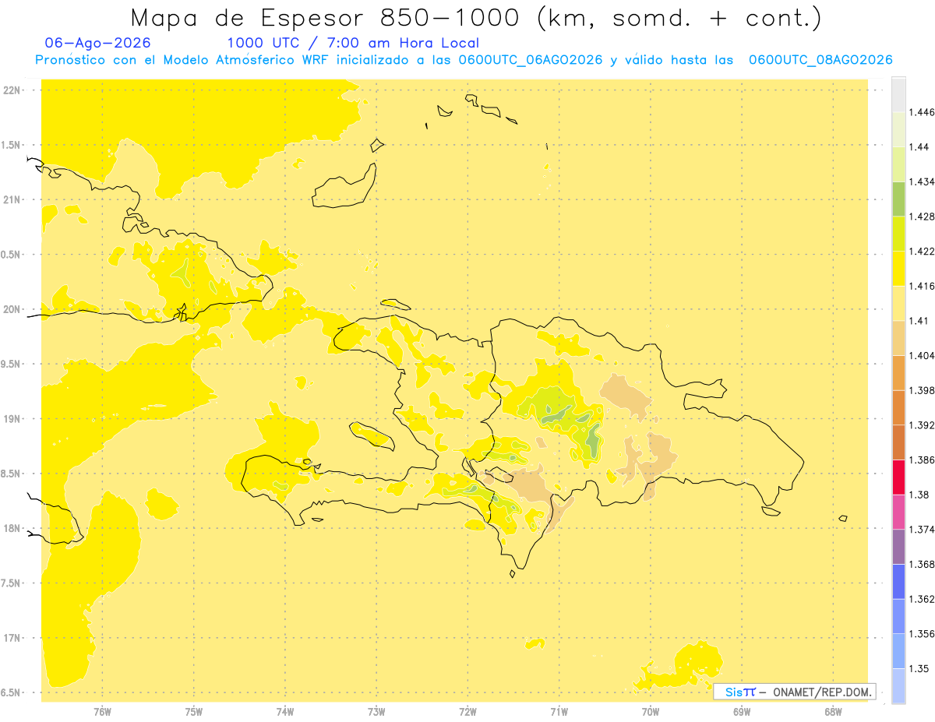Image resolution: width=935 pixels, height=722 pixels.
Task: Select the legend value "1.44"
Action: tap(920, 146)
